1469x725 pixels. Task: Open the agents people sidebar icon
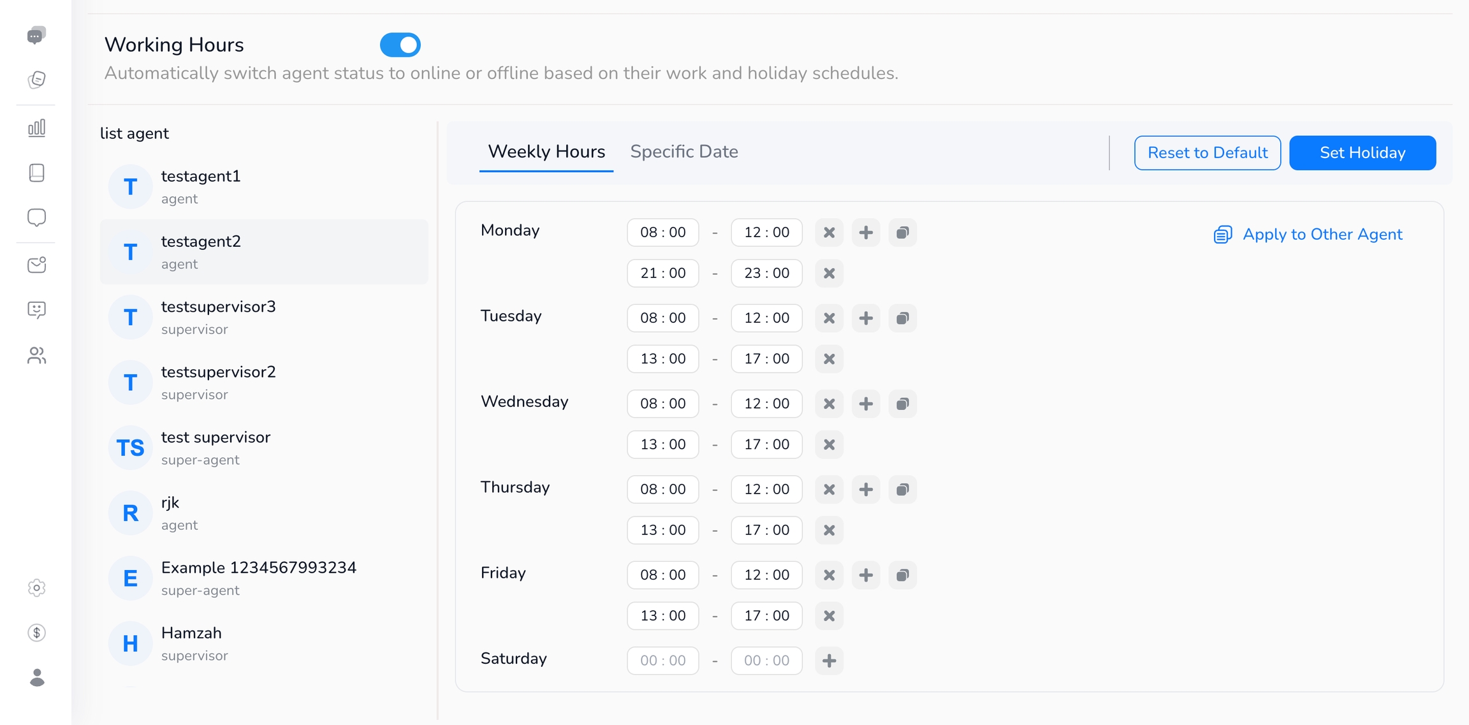(36, 355)
